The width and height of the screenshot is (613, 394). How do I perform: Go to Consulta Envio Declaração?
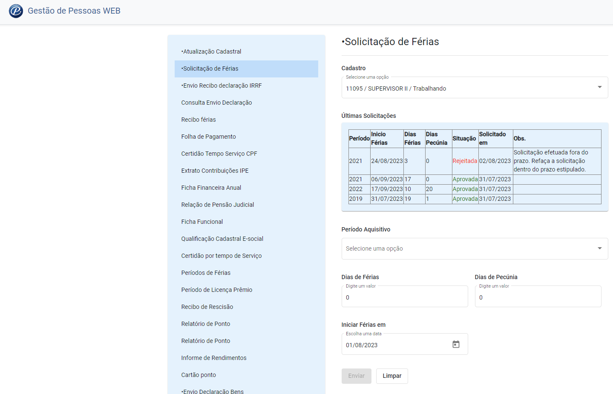click(x=246, y=103)
